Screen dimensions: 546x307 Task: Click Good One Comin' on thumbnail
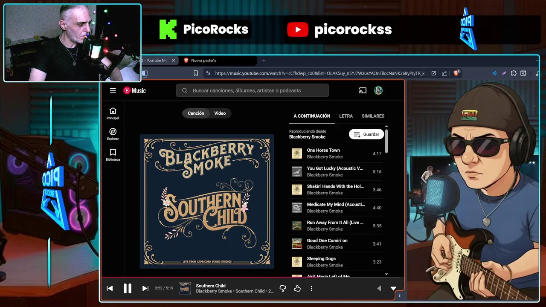297,243
